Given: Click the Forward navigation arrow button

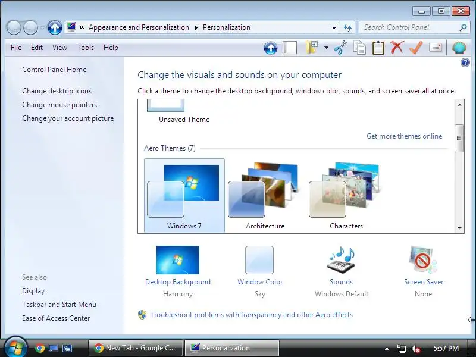Looking at the screenshot, I should pyautogui.click(x=30, y=27).
